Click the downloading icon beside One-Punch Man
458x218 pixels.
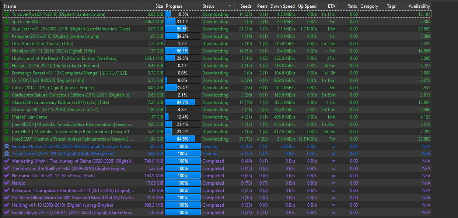[6, 43]
